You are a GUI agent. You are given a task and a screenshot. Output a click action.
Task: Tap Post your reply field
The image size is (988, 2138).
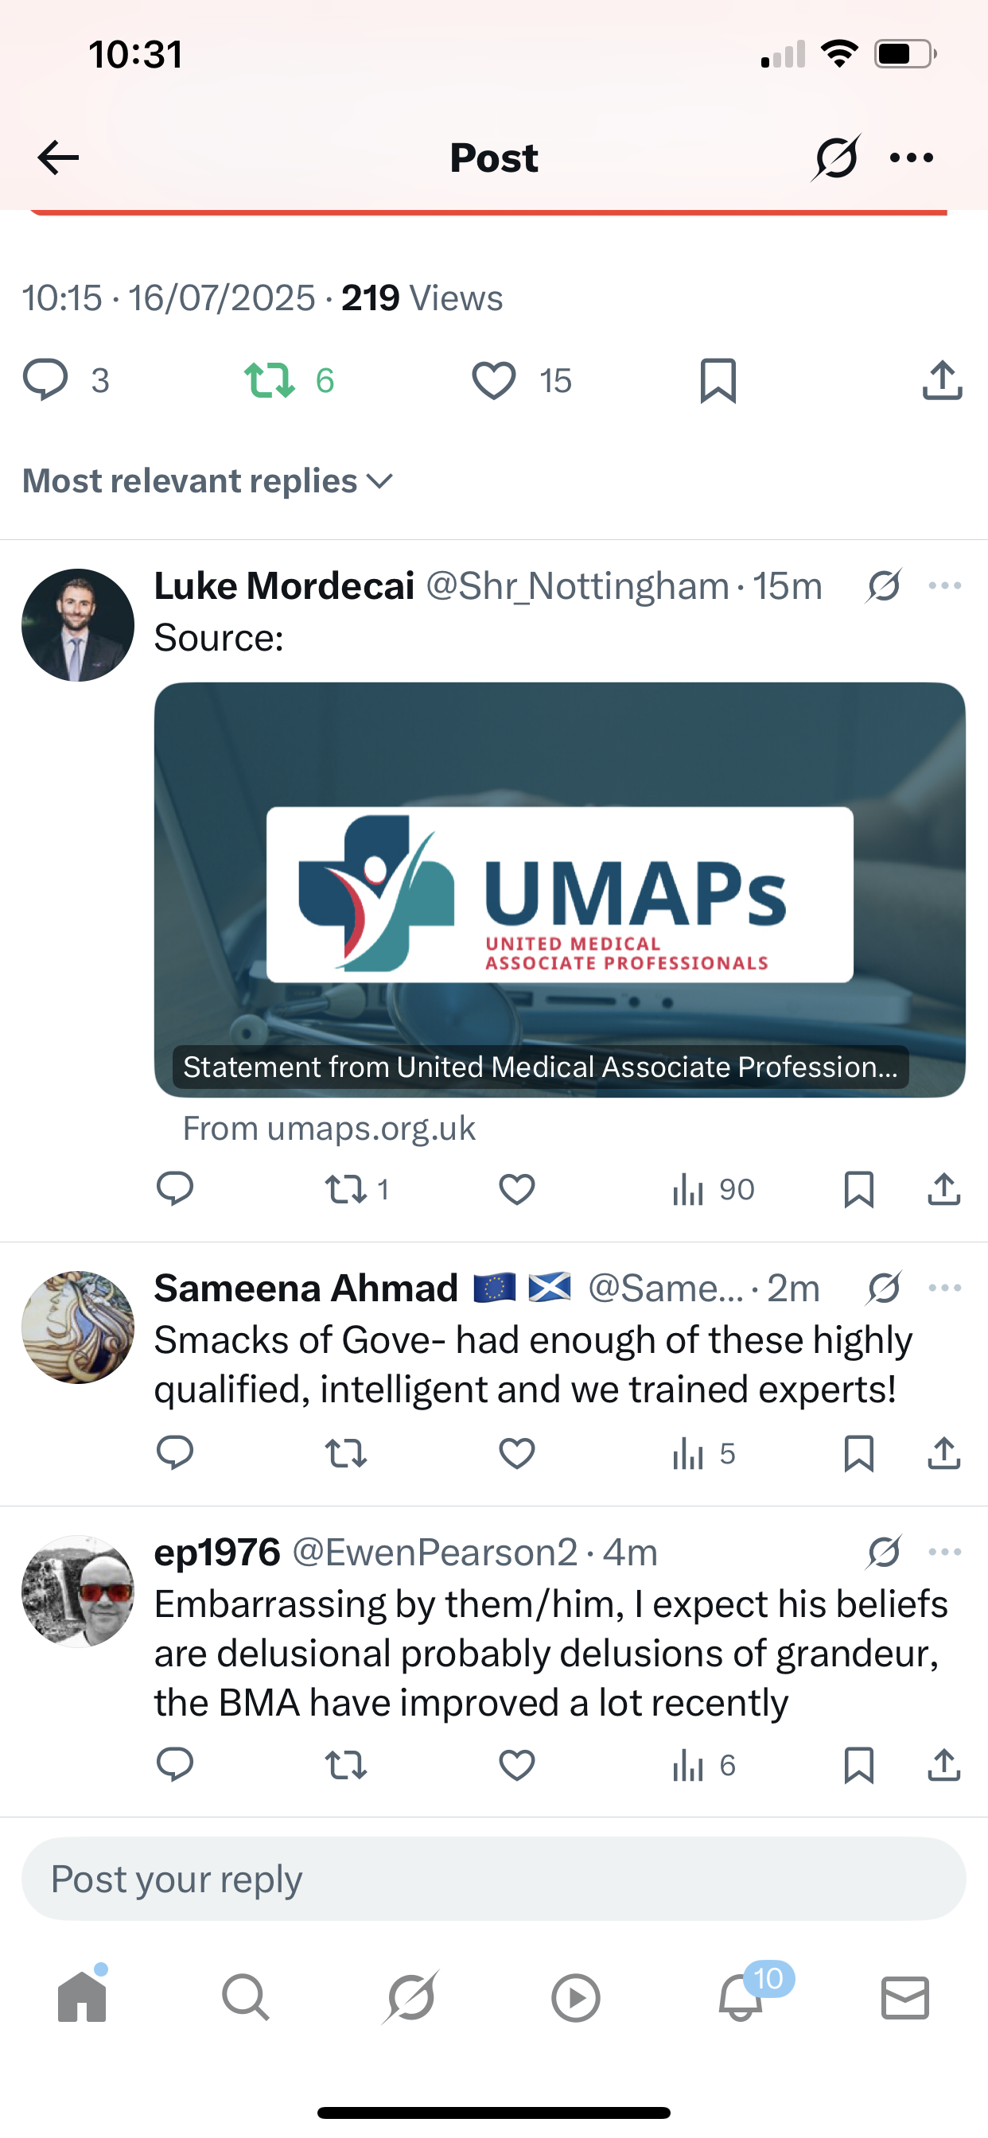coord(494,1879)
